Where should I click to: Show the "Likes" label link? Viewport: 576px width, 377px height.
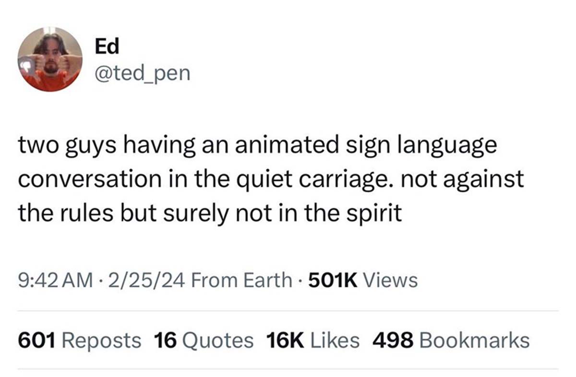click(x=335, y=341)
